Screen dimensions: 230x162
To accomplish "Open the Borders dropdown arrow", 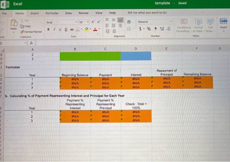I will [x=82, y=29].
